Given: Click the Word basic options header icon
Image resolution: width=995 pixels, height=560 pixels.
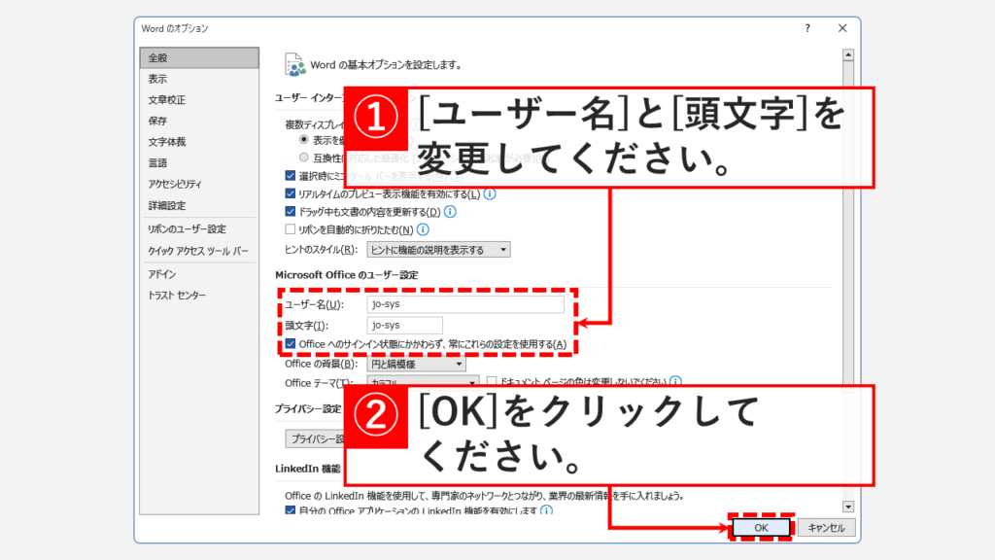Looking at the screenshot, I should 294,64.
